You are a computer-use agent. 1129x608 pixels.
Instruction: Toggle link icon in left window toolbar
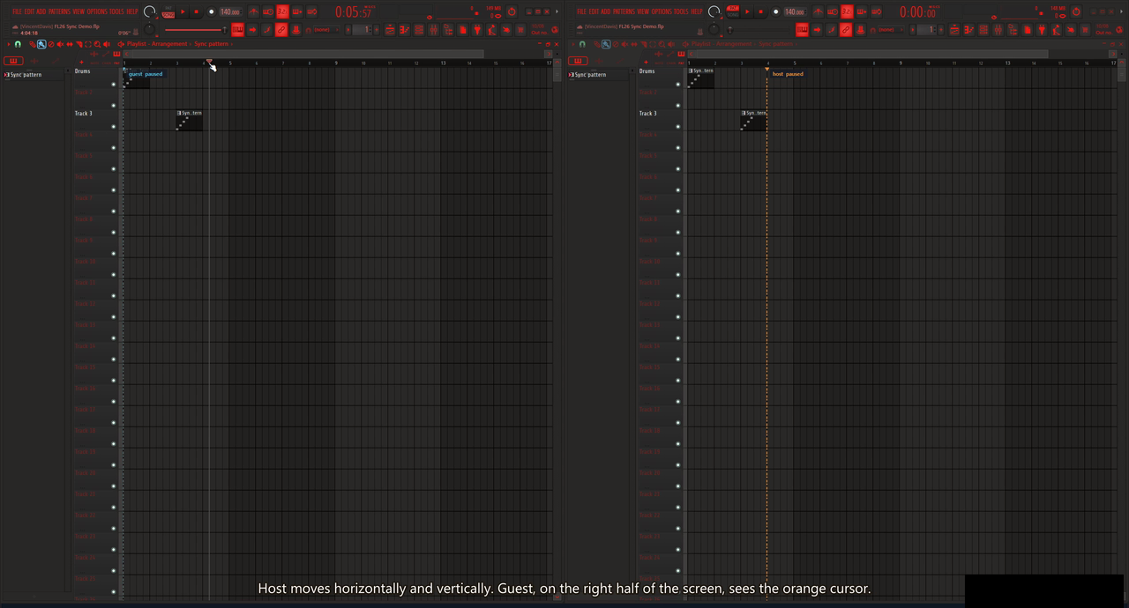pos(280,30)
